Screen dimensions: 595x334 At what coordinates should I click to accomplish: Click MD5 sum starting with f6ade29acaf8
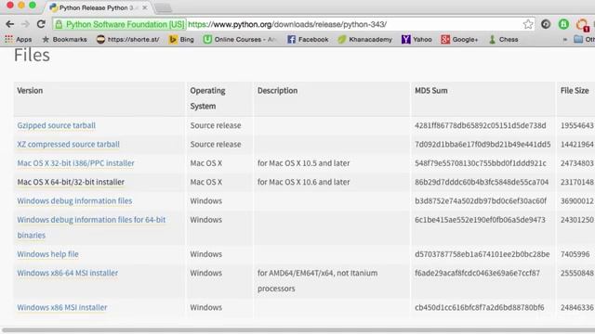click(x=477, y=273)
